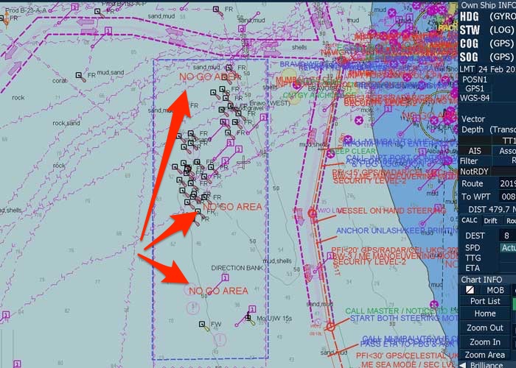The image size is (516, 368).
Task: Click the black-white day/night icon beside MOB
Action: point(467,290)
